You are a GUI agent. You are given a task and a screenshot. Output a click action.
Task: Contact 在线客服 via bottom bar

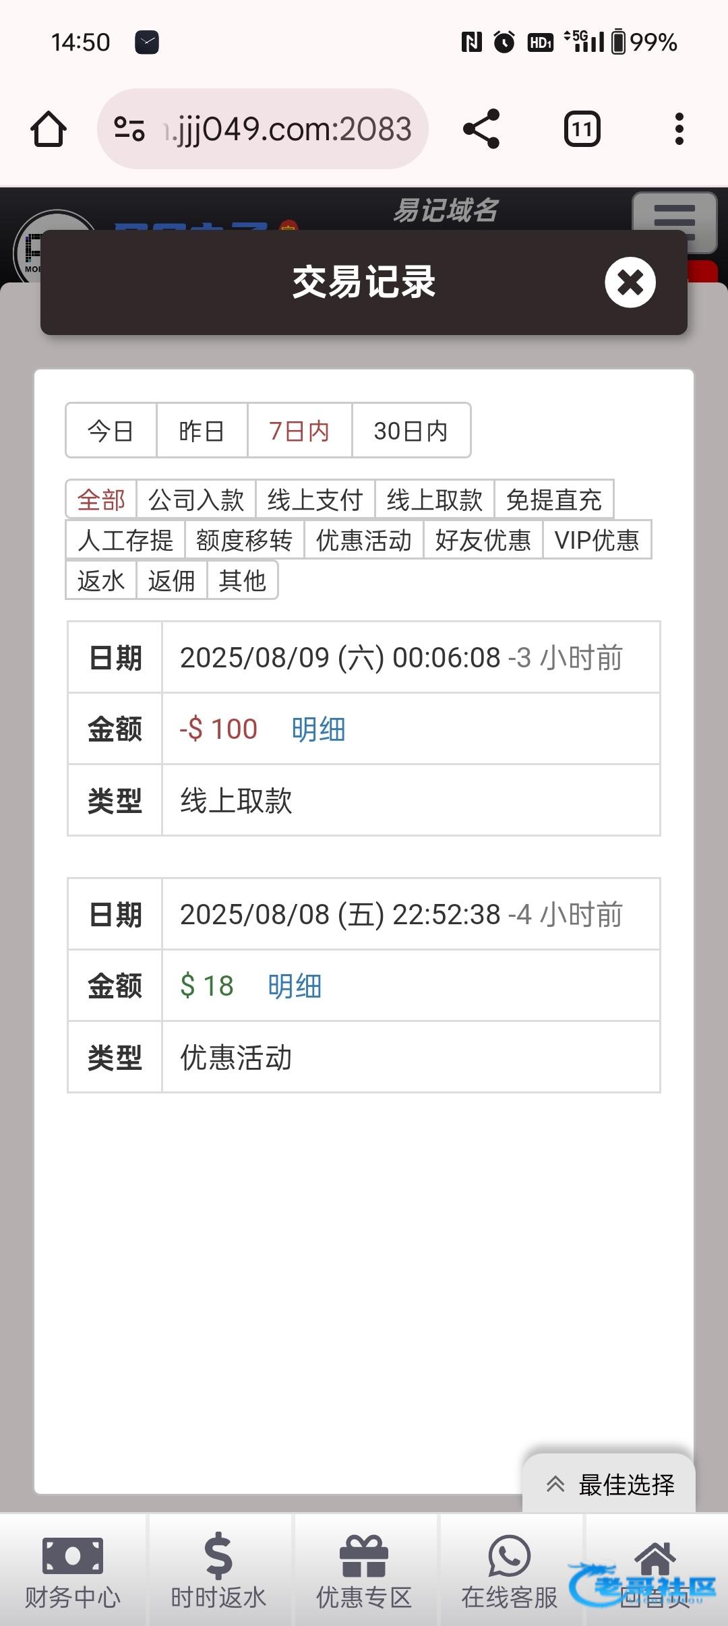point(510,1570)
